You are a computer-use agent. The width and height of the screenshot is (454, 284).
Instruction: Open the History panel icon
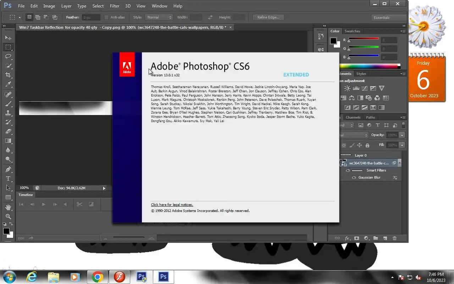click(321, 36)
